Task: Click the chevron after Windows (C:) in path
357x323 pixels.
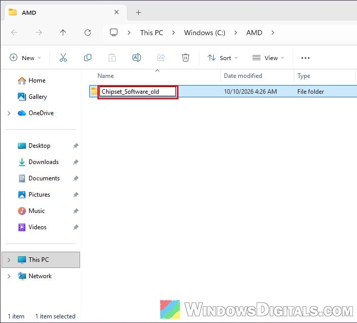Action: pos(236,33)
